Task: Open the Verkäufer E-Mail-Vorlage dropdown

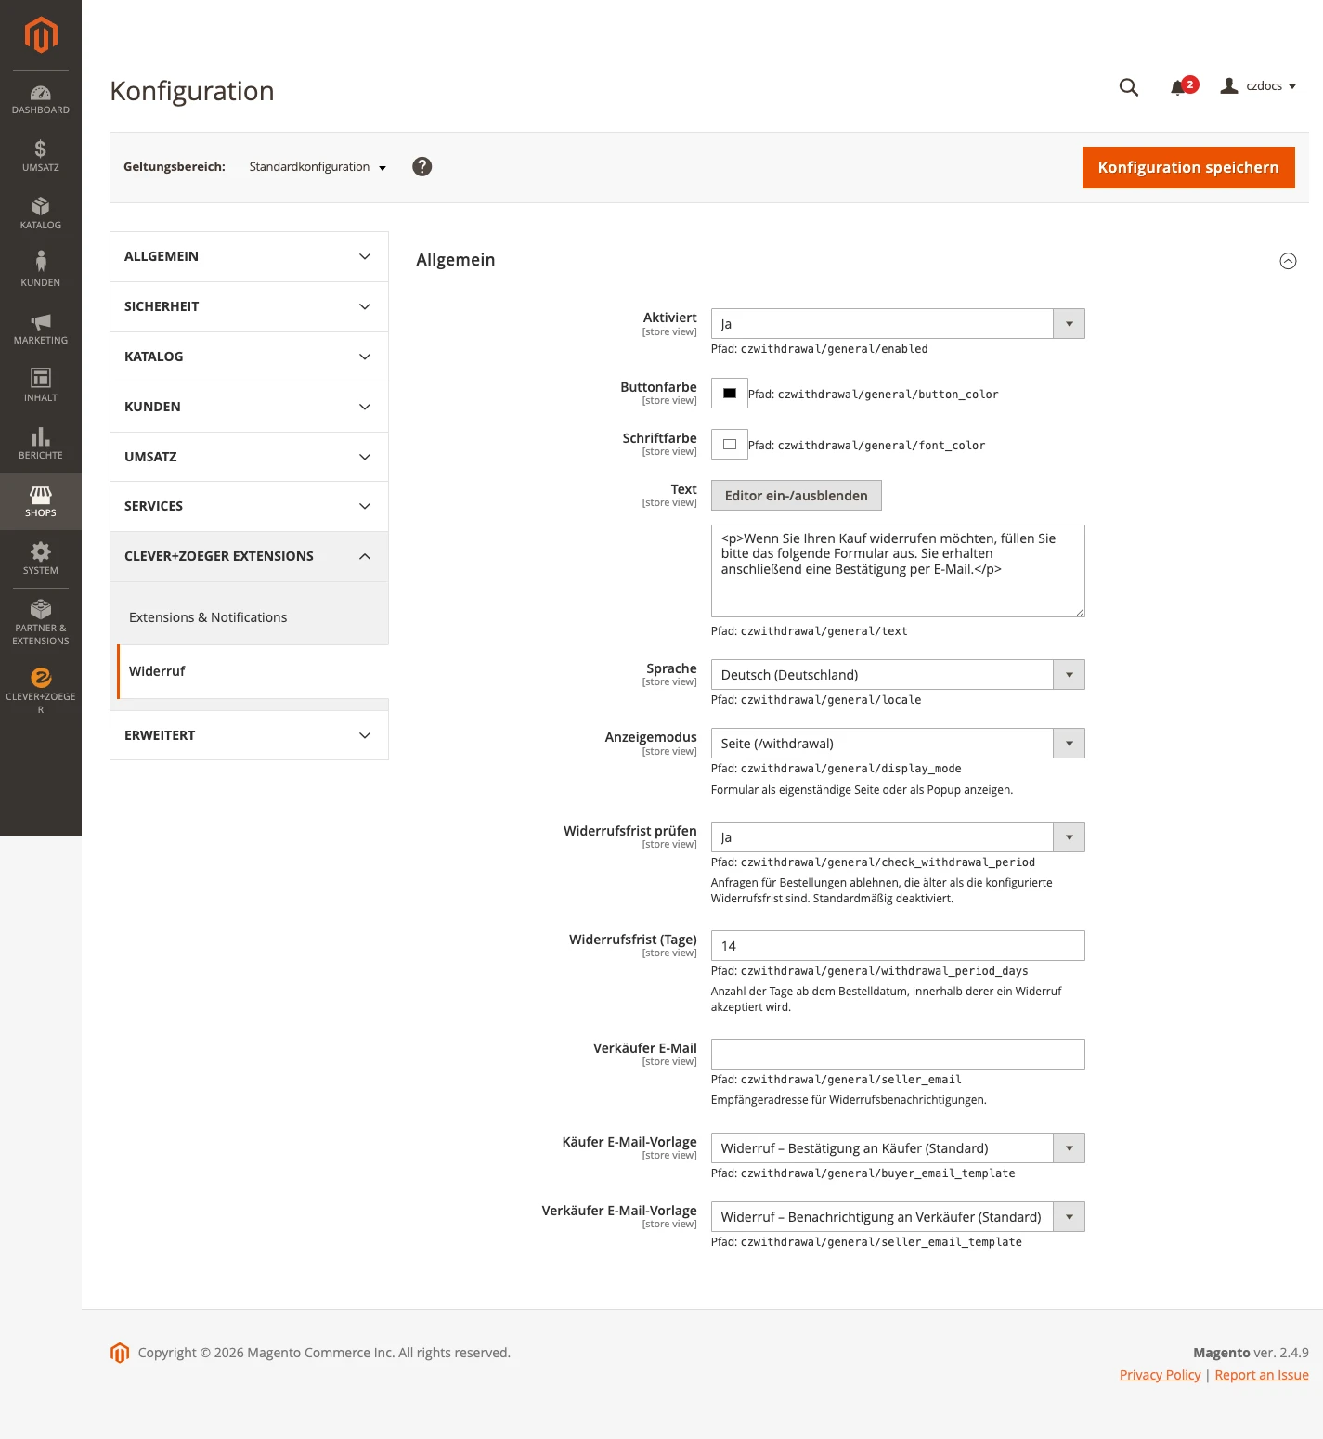Action: (x=898, y=1217)
